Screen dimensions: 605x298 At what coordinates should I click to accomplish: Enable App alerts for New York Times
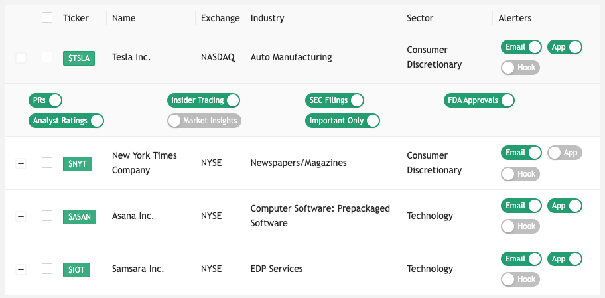click(564, 153)
